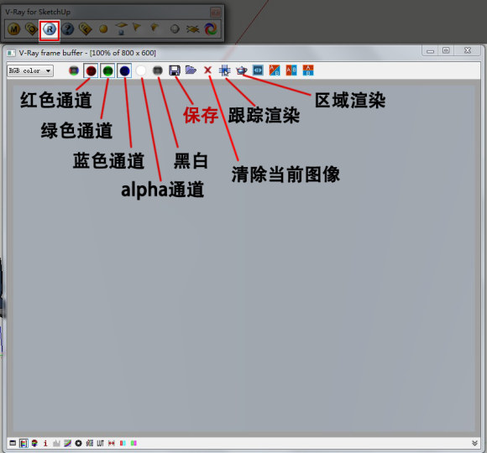The height and width of the screenshot is (453, 487).
Task: Click the red-green-blue stacked discs icon
Action: pyautogui.click(x=34, y=443)
